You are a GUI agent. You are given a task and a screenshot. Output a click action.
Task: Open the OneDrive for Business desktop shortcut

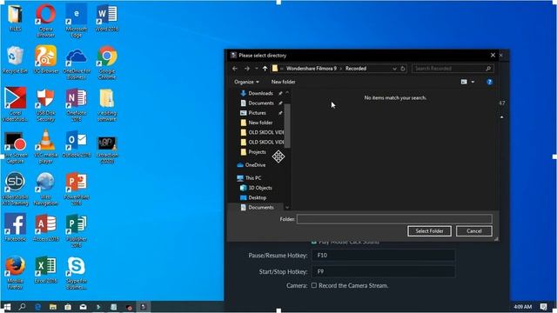76,63
